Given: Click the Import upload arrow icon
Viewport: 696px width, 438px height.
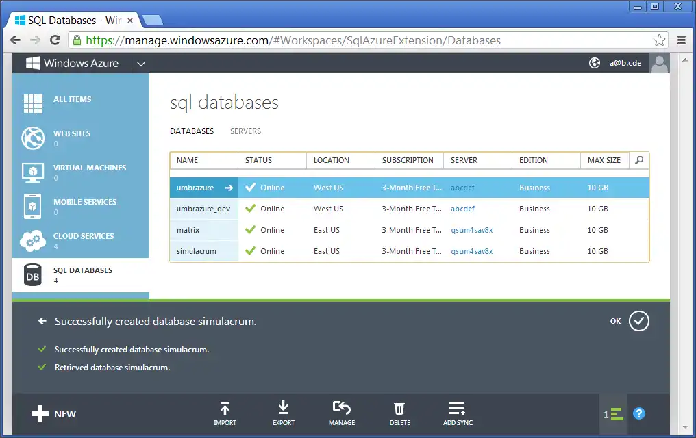Looking at the screenshot, I should click(225, 409).
